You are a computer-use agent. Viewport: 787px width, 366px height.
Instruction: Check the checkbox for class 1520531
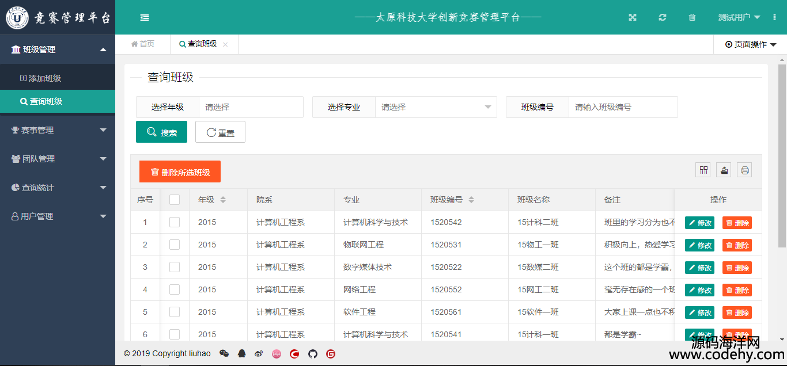(175, 245)
